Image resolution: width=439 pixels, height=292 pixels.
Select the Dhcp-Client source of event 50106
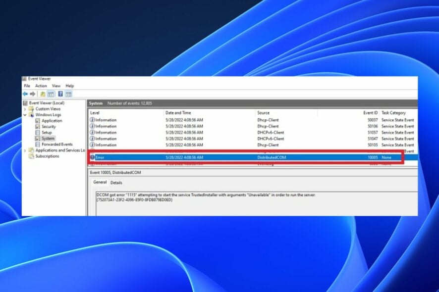pyautogui.click(x=268, y=126)
